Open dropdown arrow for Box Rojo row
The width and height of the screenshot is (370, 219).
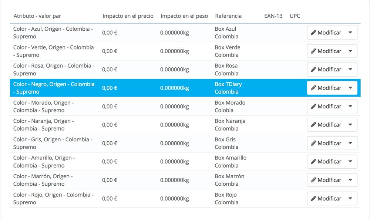pos(350,198)
